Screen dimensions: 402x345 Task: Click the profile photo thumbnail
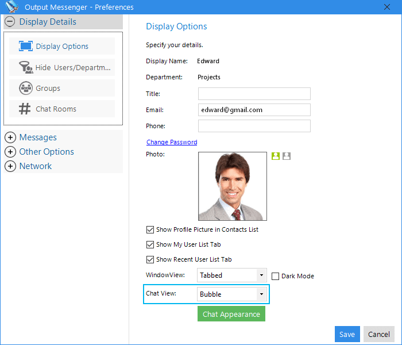(x=233, y=186)
